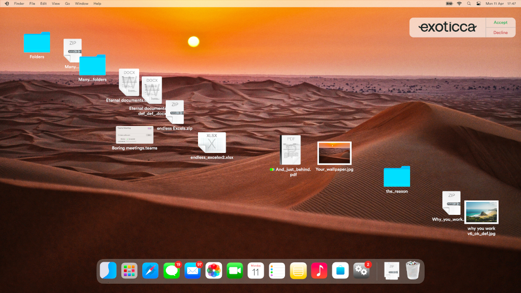Viewport: 521px width, 293px height.
Task: Open the File menu
Action: coord(32,4)
